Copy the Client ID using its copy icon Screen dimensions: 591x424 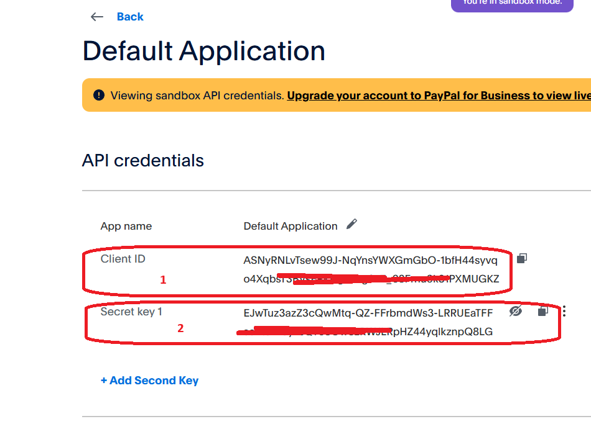pos(521,258)
